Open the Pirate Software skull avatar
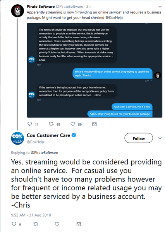 [x=17, y=11]
